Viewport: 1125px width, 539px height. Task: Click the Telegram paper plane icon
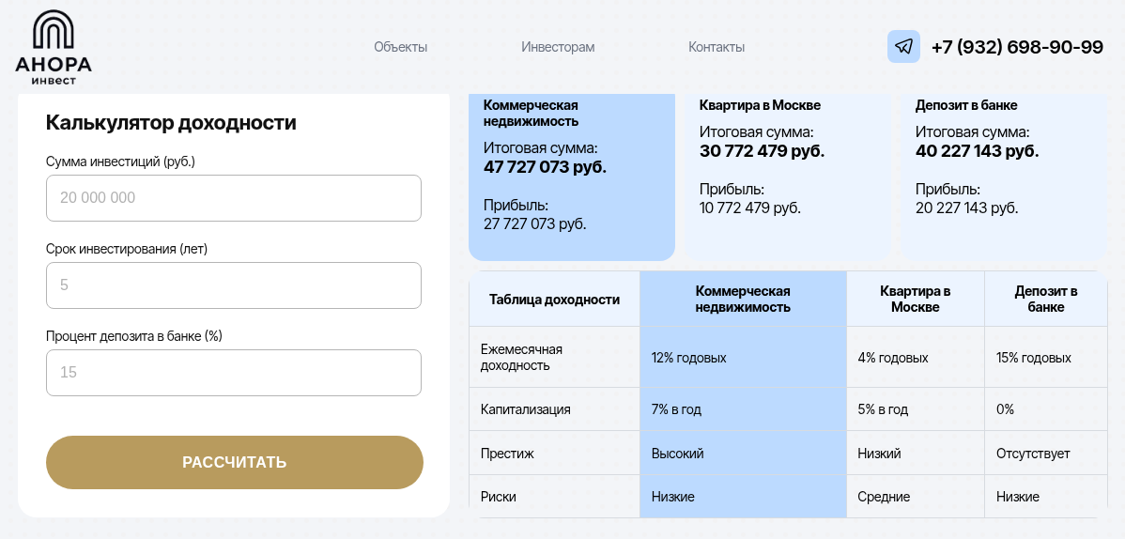tap(903, 47)
